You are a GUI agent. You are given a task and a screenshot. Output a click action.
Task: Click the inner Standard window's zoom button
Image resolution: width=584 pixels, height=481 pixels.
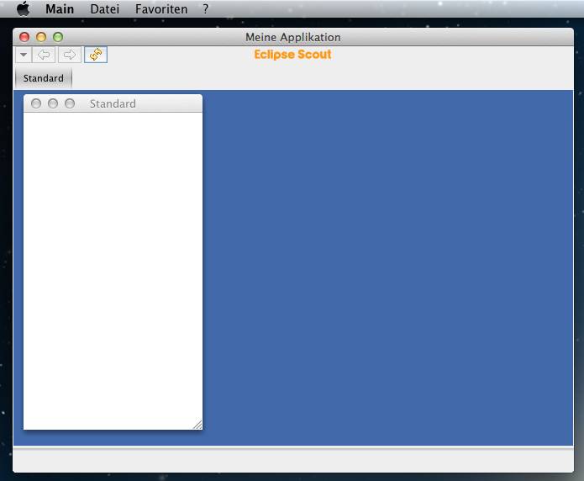pos(70,103)
